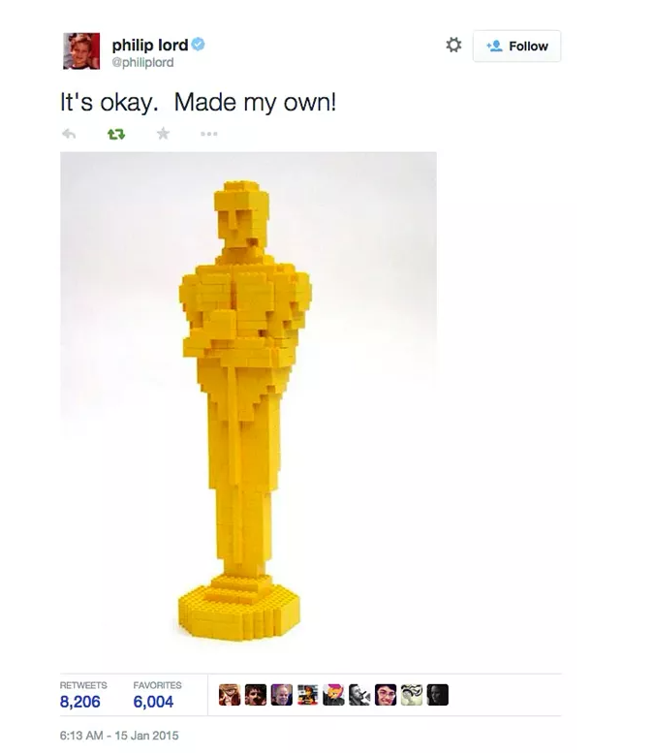Click the Follow button

(516, 47)
